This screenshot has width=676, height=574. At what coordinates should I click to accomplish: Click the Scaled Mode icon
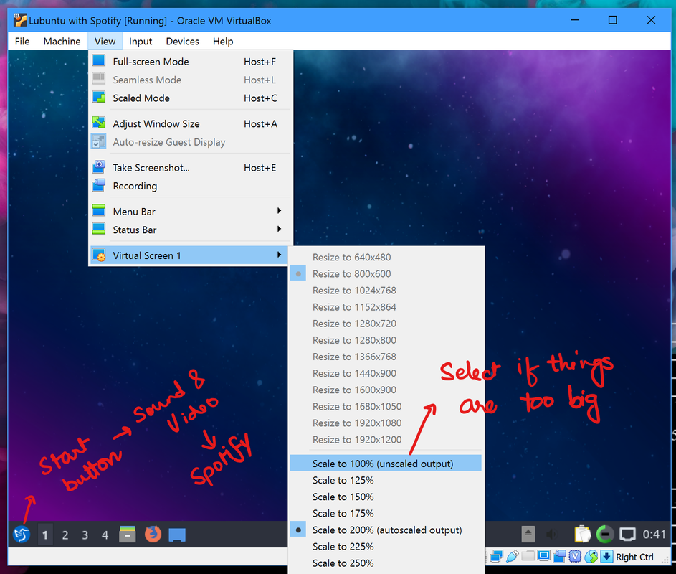click(x=99, y=98)
